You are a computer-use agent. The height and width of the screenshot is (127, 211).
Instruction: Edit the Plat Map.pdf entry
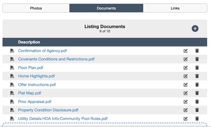pos(185,93)
